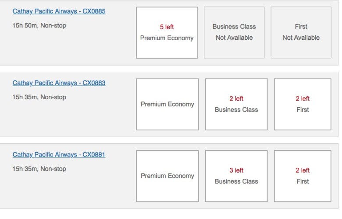Click 'Not Available' text under Business Class

pos(234,38)
